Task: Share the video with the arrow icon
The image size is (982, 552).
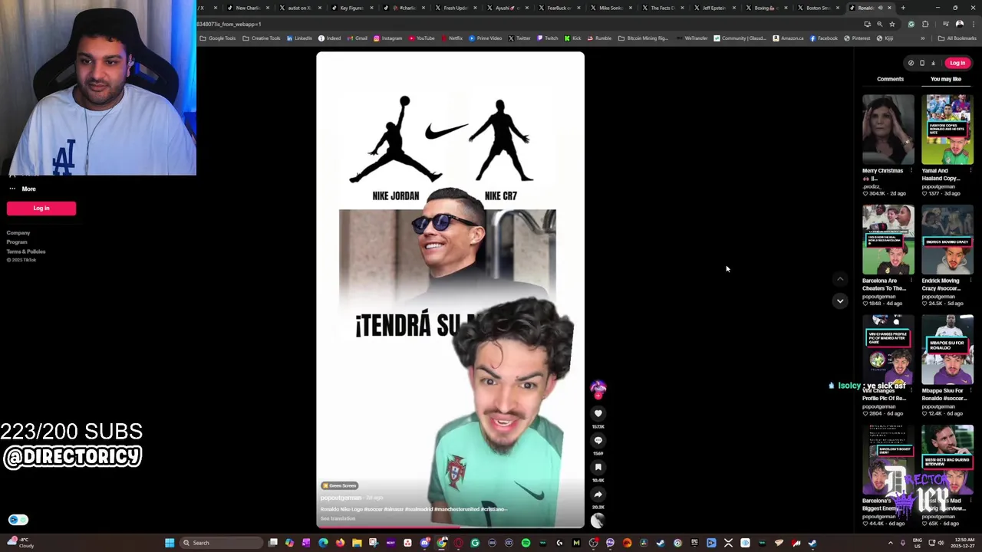Action: [x=598, y=495]
